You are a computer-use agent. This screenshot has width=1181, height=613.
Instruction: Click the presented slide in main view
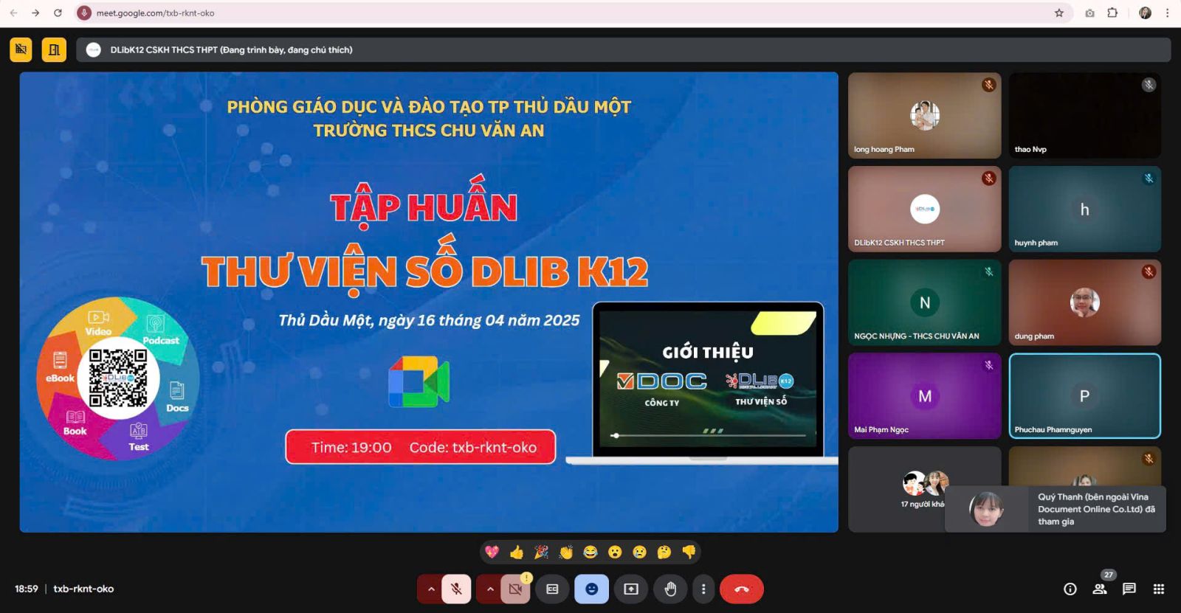429,302
